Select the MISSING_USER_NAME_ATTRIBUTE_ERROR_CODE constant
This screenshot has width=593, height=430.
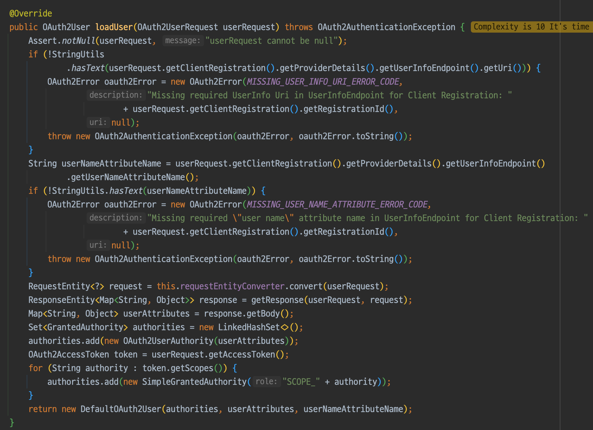pyautogui.click(x=337, y=204)
